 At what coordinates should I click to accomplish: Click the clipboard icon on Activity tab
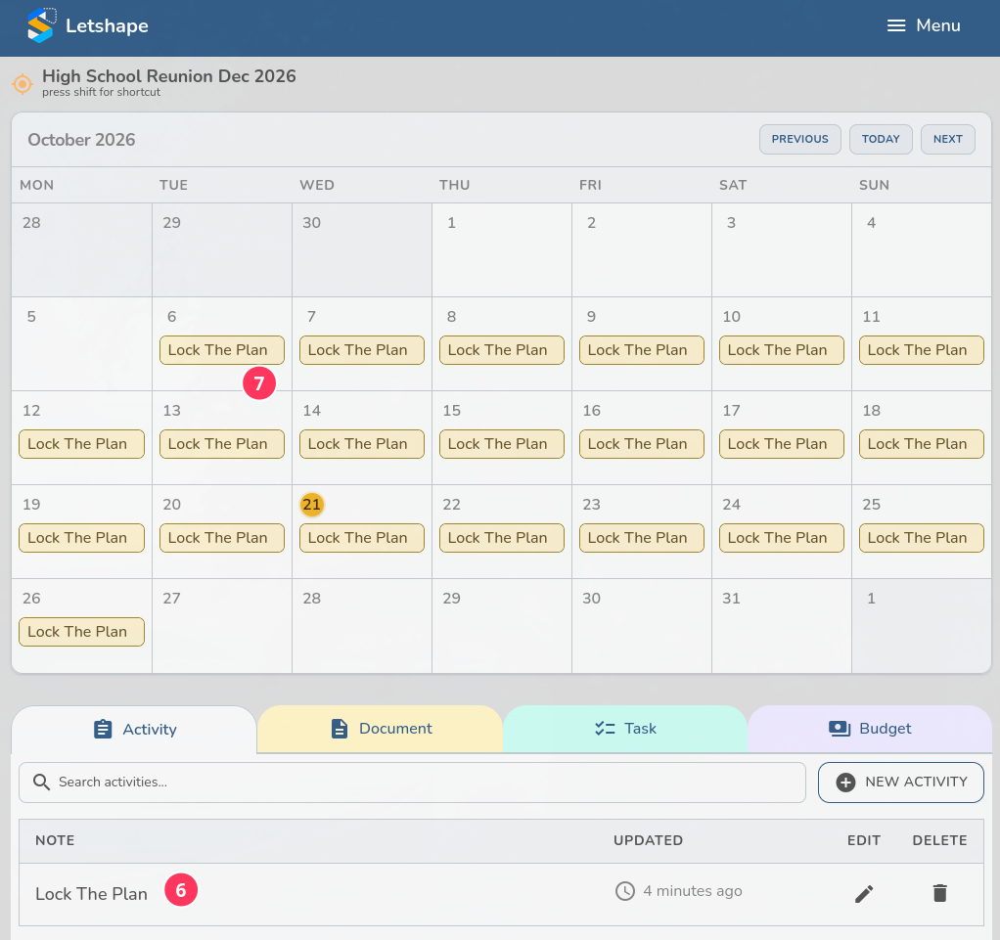coord(103,729)
